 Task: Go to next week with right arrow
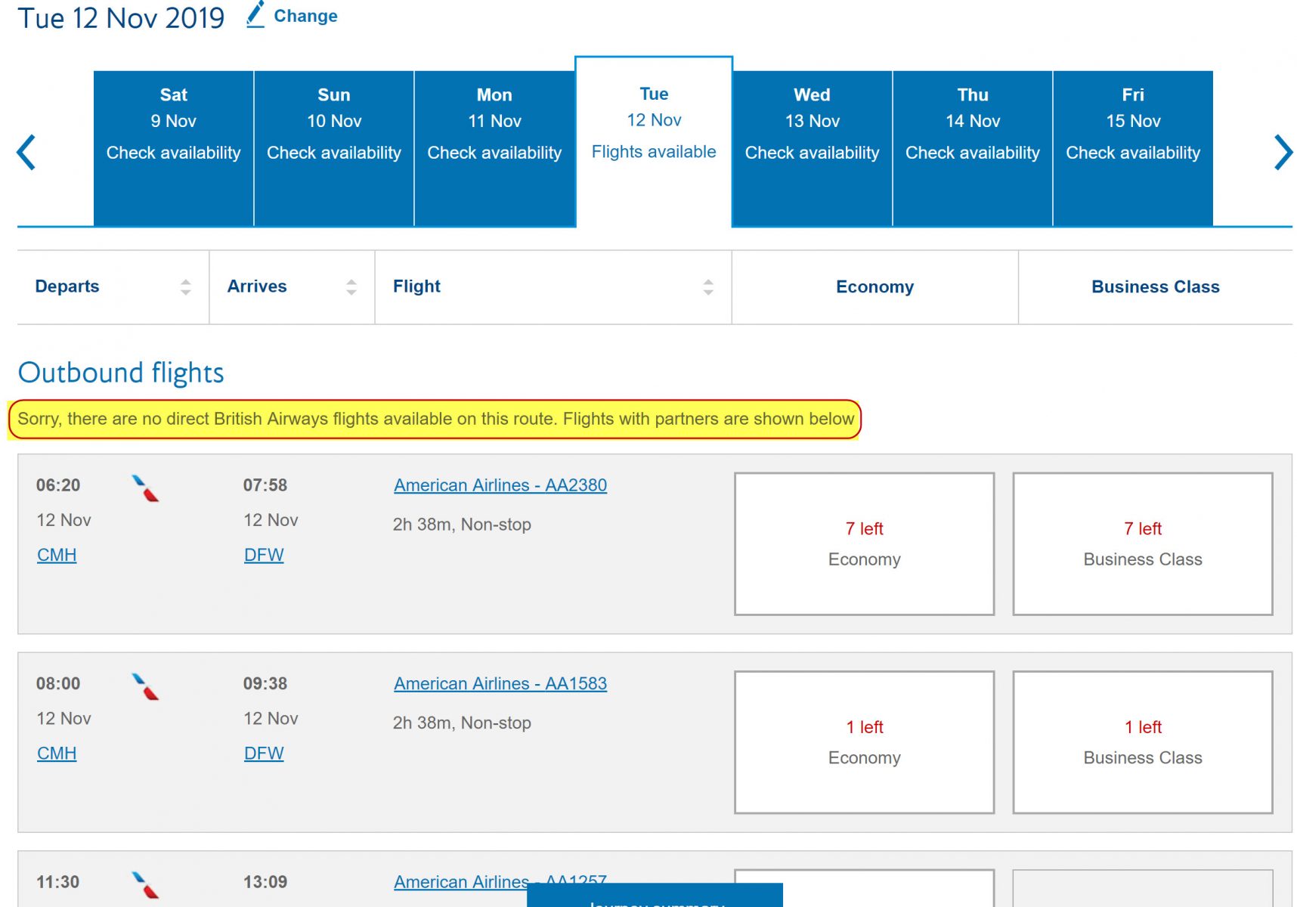[1283, 152]
